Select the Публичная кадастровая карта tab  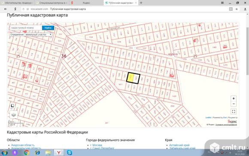pyautogui.click(x=121, y=3)
